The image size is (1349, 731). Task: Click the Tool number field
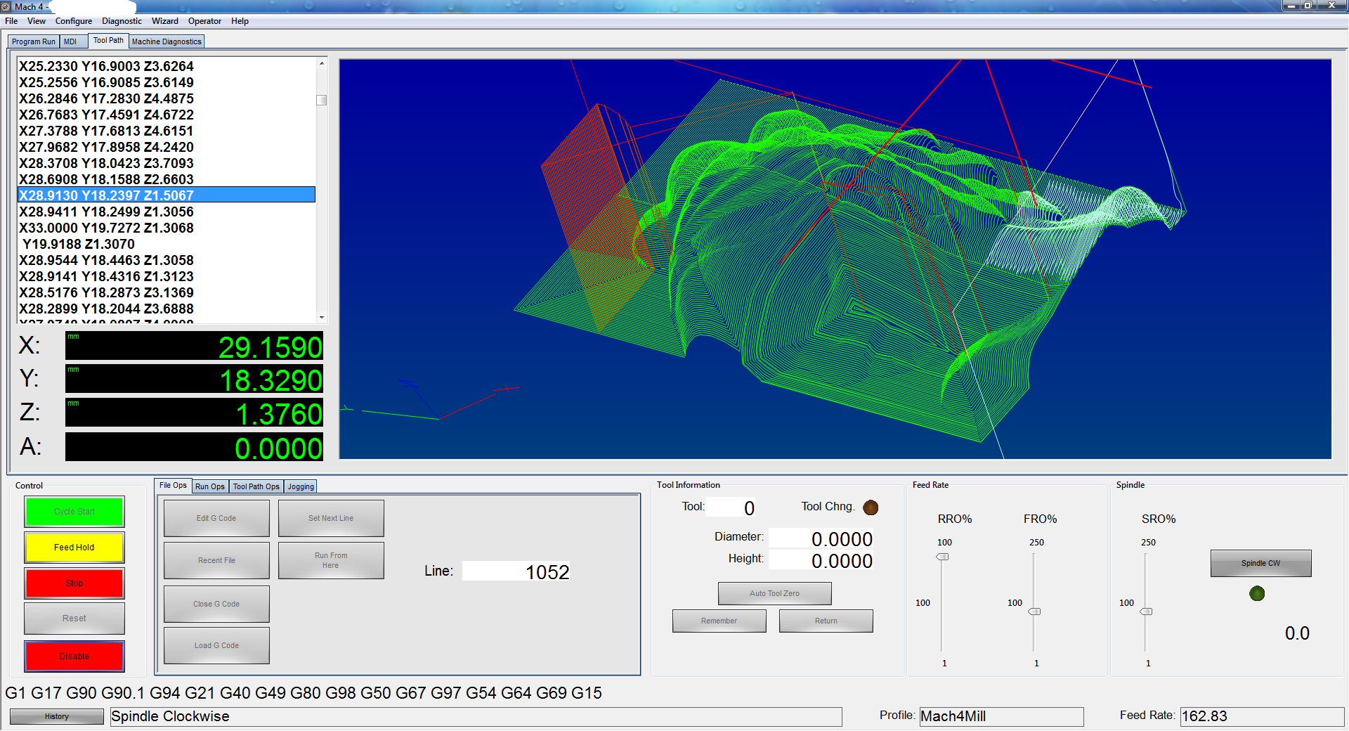731,507
